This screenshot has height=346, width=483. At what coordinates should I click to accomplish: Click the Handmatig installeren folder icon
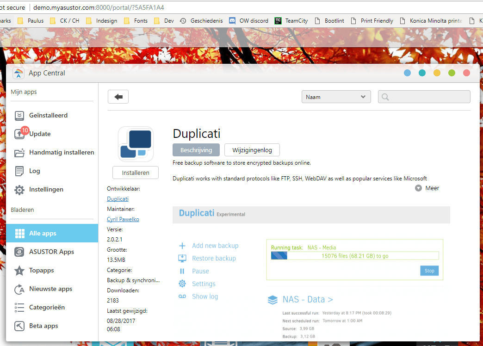(19, 153)
